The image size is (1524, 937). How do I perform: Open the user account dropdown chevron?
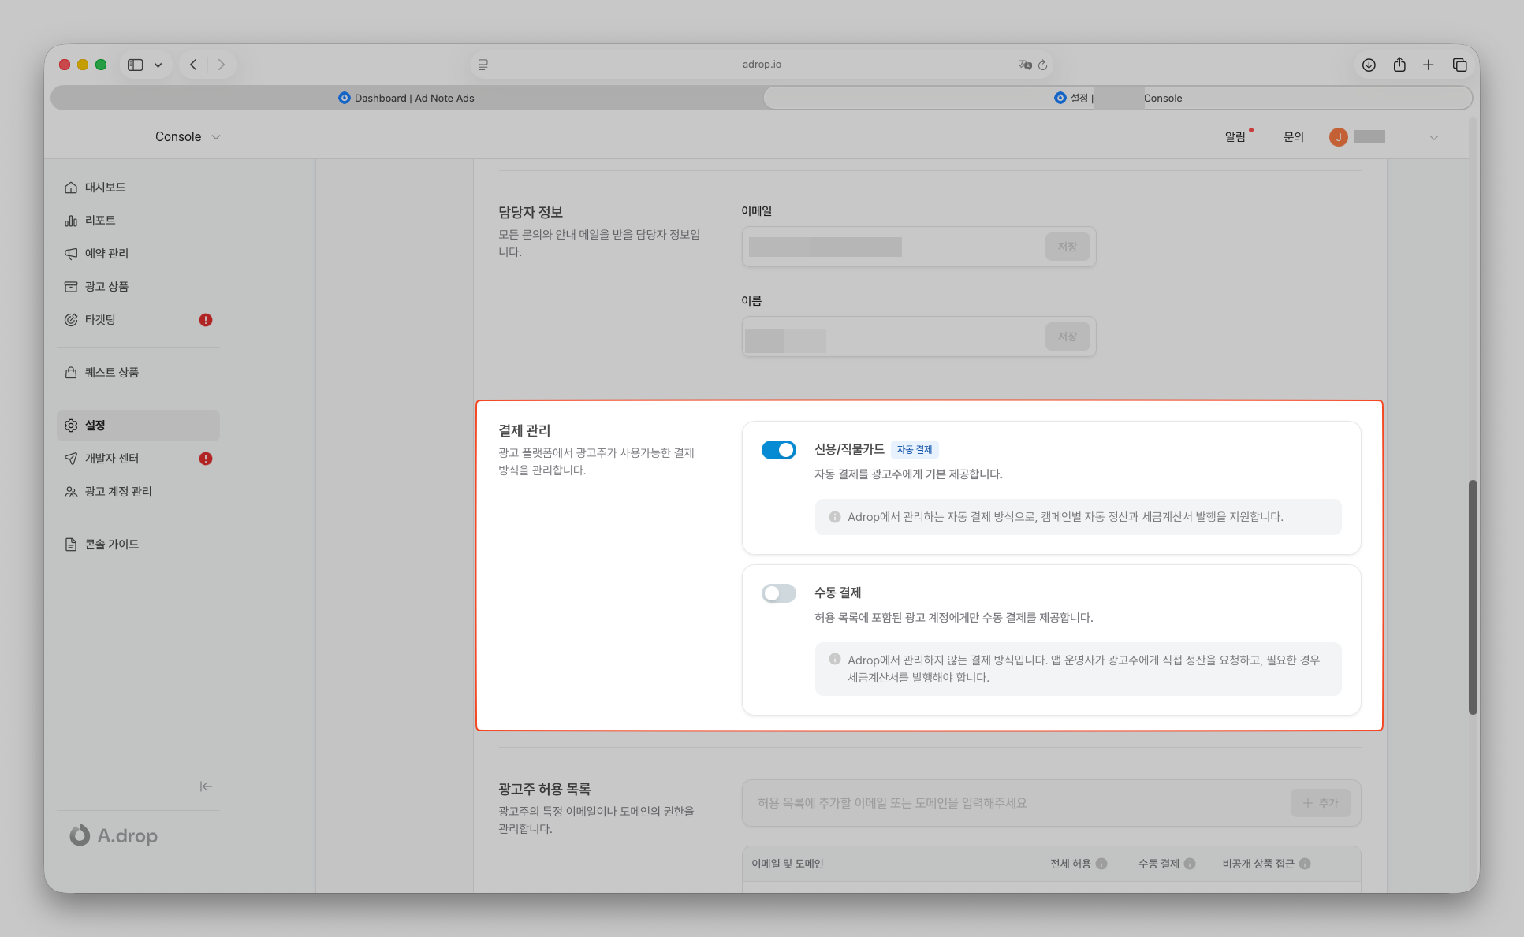[x=1433, y=138]
